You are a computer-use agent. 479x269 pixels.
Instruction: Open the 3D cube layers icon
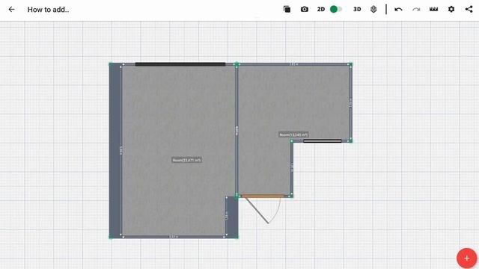coord(373,10)
